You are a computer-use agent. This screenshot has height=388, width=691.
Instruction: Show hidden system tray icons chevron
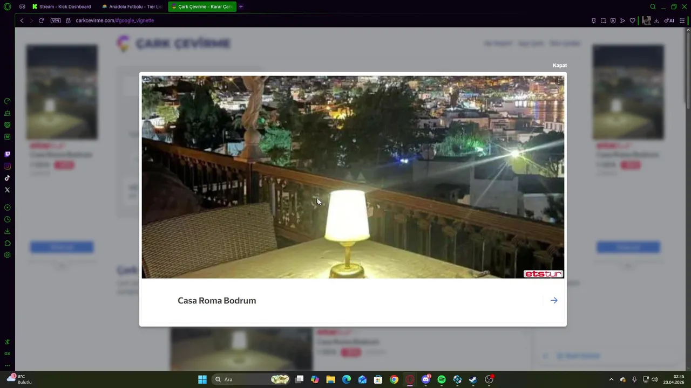coord(611,379)
